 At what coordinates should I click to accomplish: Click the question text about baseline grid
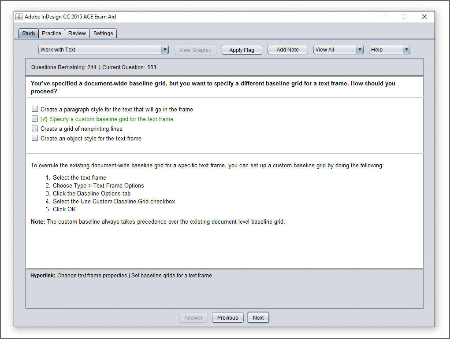pos(213,87)
